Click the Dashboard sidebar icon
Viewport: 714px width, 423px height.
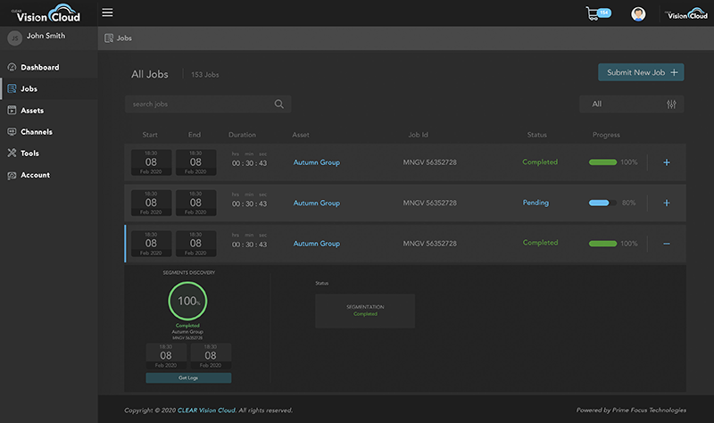(x=12, y=68)
